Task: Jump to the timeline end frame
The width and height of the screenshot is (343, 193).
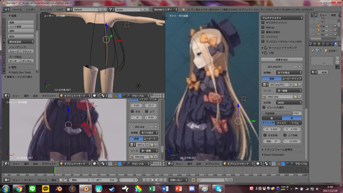Action: (165, 180)
